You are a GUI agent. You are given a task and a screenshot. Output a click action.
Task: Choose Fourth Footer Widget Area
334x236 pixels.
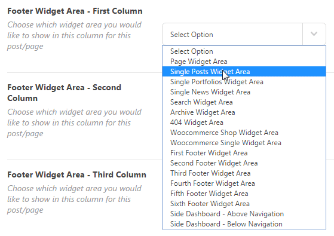[244, 183]
